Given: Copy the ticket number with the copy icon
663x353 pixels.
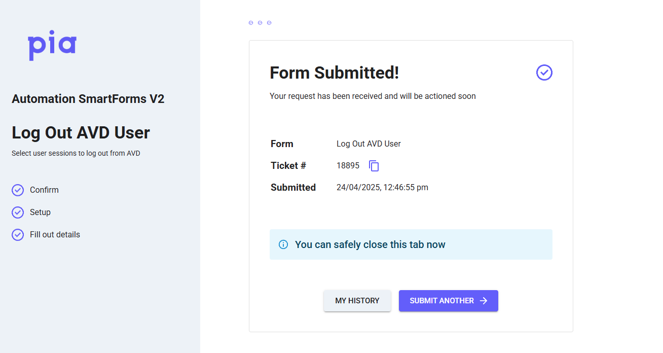Looking at the screenshot, I should [x=374, y=166].
